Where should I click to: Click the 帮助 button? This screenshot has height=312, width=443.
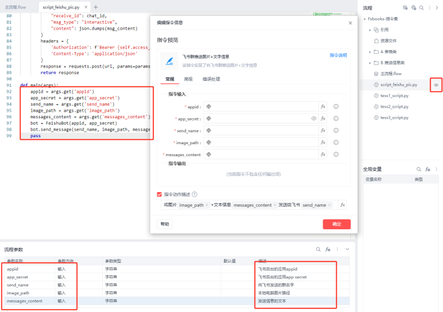(x=165, y=224)
